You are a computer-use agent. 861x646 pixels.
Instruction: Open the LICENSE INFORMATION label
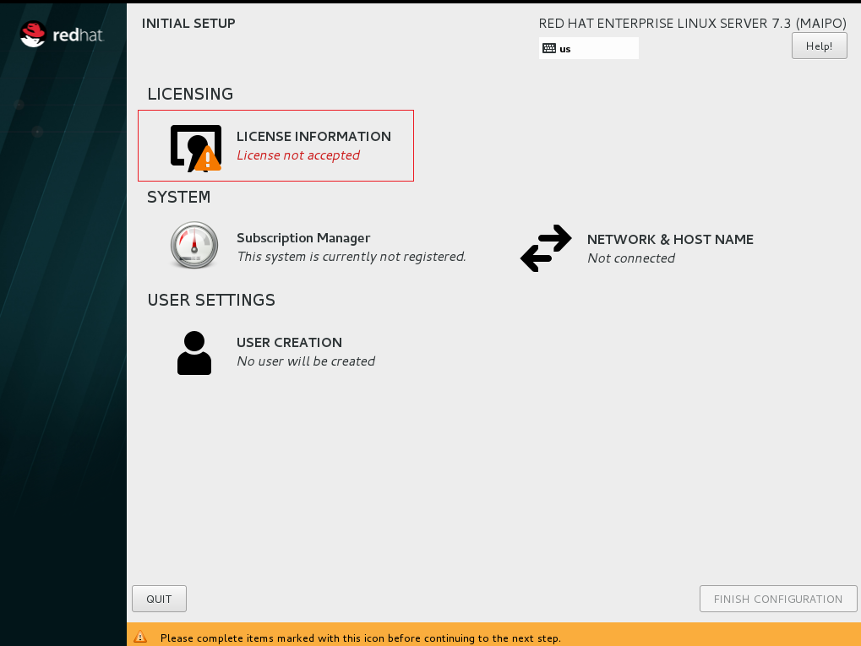(x=313, y=136)
